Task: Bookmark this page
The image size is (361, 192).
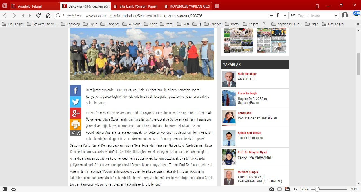Action: pyautogui.click(x=278, y=15)
